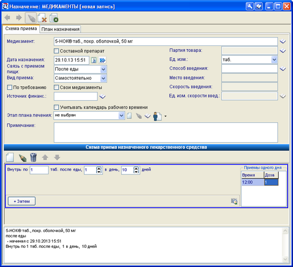The width and height of the screenshot is (293, 267).
Task: Click the person-with-document icon
Action: 158,116
